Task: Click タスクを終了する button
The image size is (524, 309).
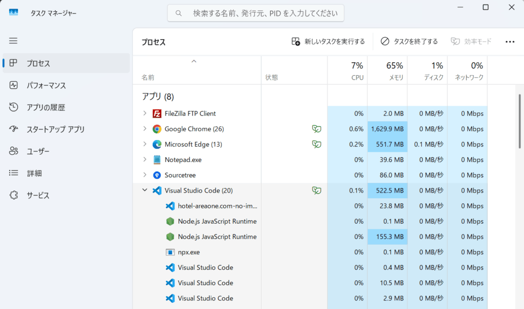Action: coord(409,41)
